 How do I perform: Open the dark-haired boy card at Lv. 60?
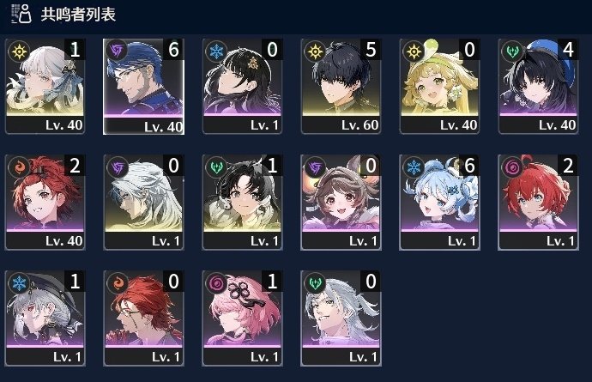[x=341, y=87]
